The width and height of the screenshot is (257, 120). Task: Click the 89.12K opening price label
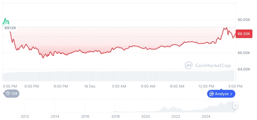[x=10, y=28]
